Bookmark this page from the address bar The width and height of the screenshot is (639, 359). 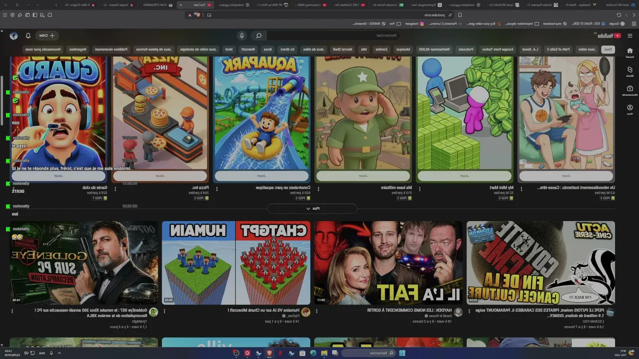(x=460, y=15)
